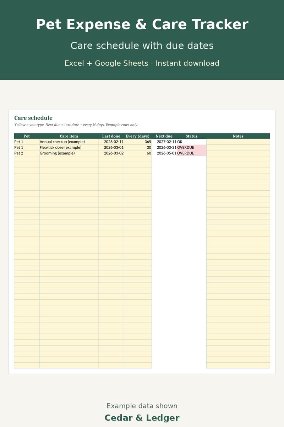
Task: Click the 'OK' status cell
Action: (x=191, y=142)
